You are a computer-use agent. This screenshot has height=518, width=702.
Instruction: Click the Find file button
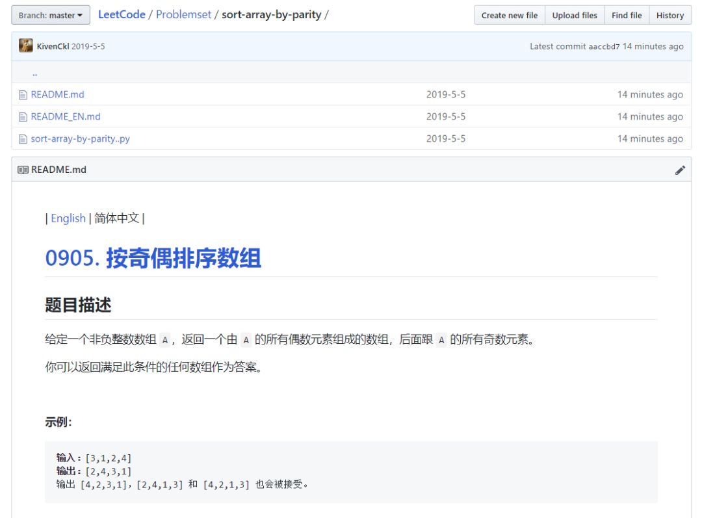point(627,15)
